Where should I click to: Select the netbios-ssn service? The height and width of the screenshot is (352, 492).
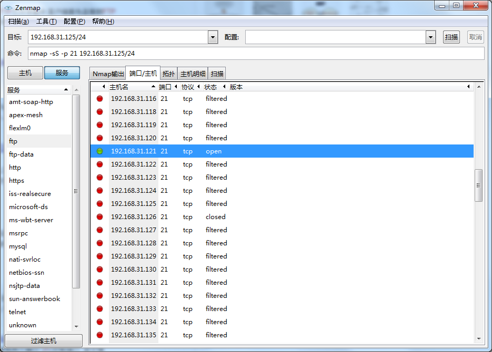click(x=39, y=273)
